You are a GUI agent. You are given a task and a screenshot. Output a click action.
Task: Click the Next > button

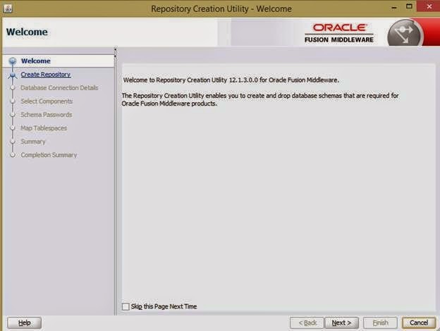click(341, 323)
